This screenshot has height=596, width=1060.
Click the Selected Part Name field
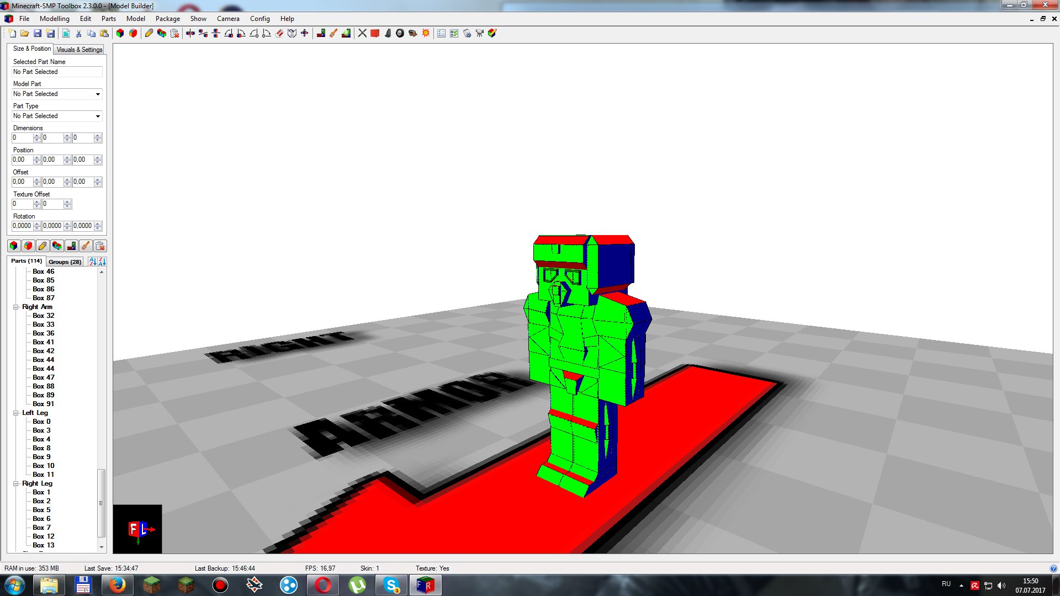57,72
